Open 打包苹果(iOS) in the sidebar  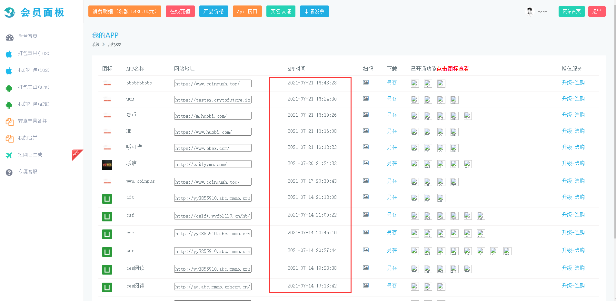[34, 53]
